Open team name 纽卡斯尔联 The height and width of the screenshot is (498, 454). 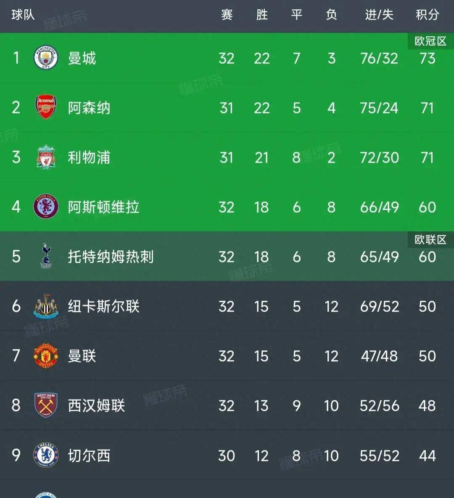coord(104,306)
